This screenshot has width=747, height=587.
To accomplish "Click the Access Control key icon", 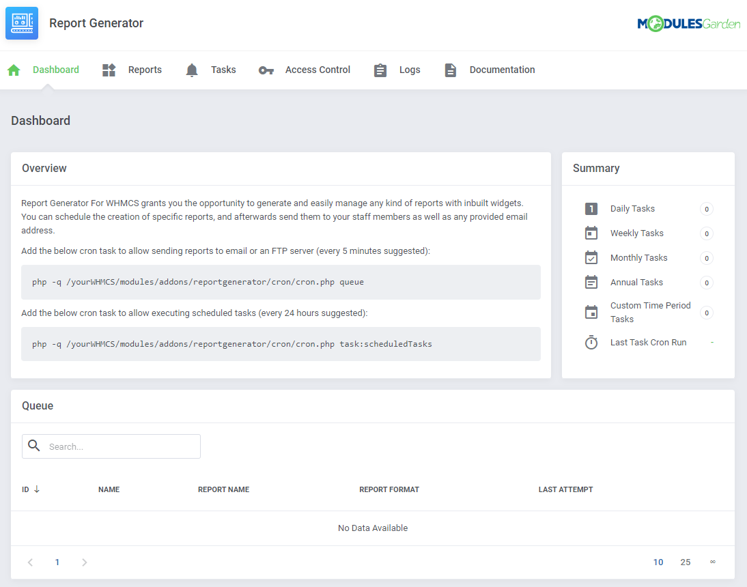I will point(266,70).
